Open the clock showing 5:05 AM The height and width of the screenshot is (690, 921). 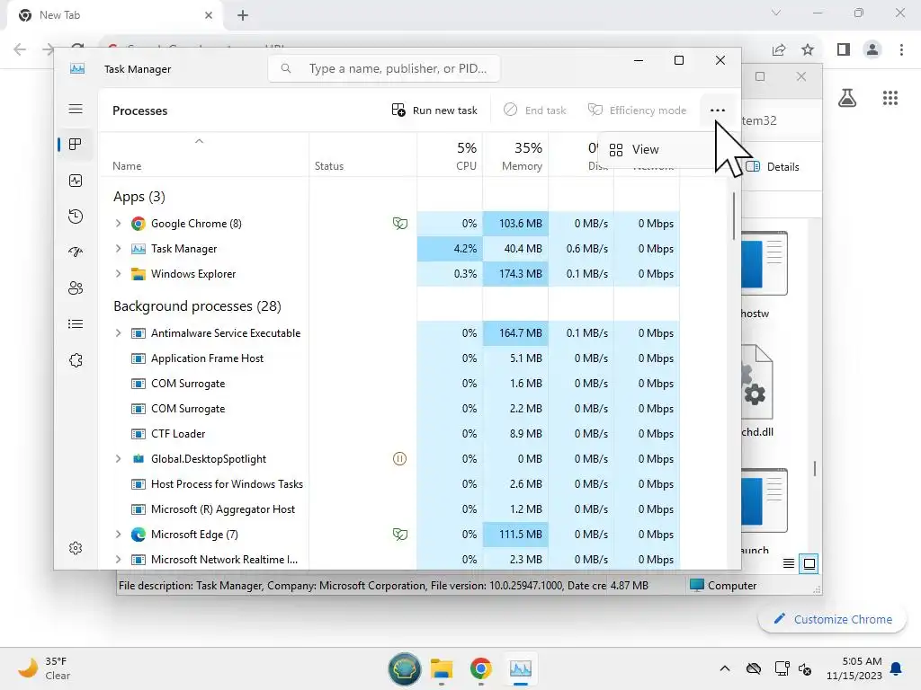854,668
